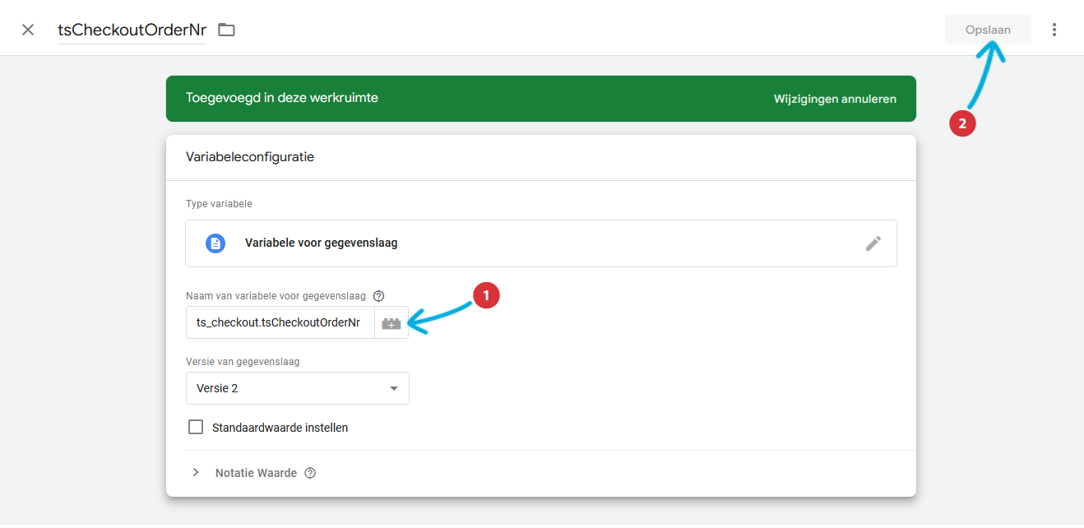Click the pencil edit icon for variable type
1084x528 pixels.
pyautogui.click(x=873, y=243)
